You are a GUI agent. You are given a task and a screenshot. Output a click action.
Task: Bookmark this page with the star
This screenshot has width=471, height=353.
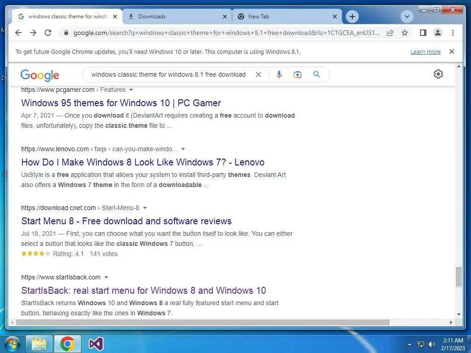point(405,33)
